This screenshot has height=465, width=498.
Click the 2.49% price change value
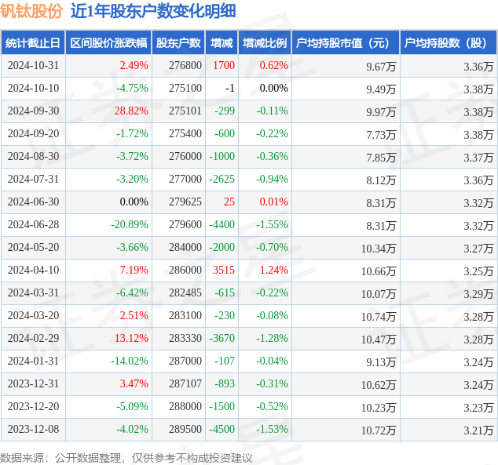[134, 65]
